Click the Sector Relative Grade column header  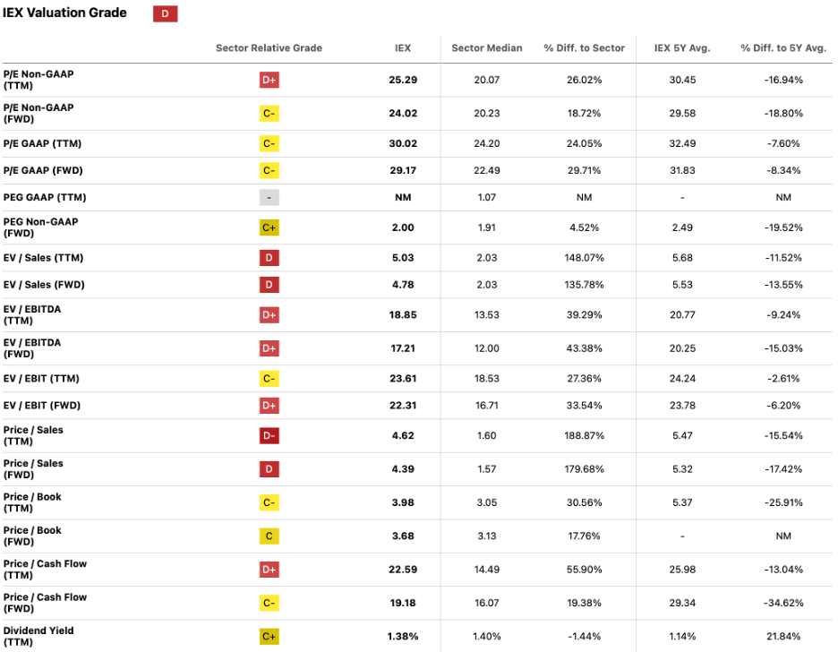(269, 47)
